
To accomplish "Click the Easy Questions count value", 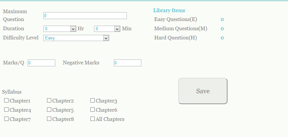I will 222,19.
